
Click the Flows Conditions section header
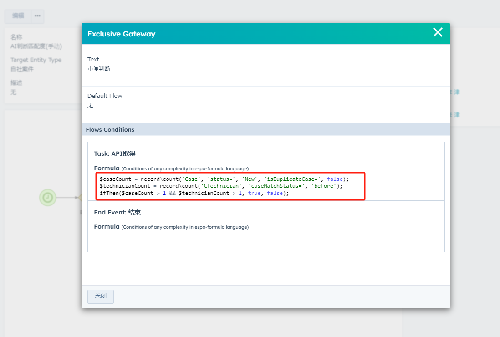(x=110, y=130)
